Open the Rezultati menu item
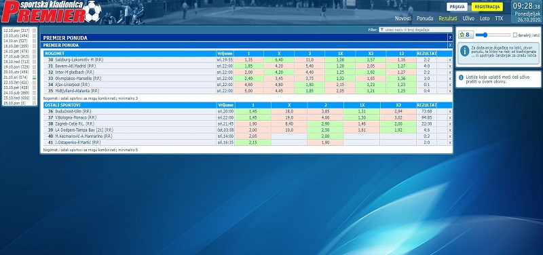The width and height of the screenshot is (543, 255). [x=448, y=18]
